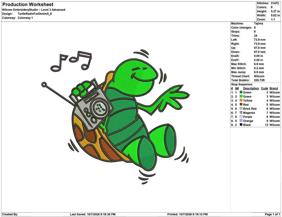The width and height of the screenshot is (282, 217).
Task: Click the Total Bobbin value 205.72ft
Action: [259, 80]
